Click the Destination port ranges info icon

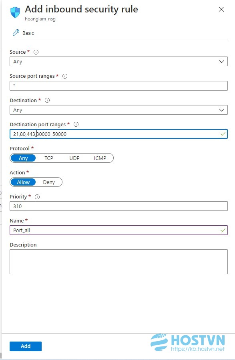click(x=76, y=124)
